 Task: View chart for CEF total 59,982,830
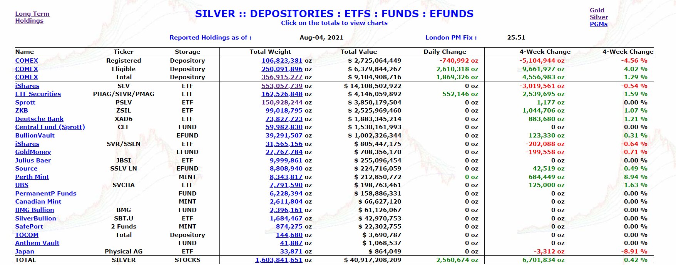pyautogui.click(x=284, y=127)
